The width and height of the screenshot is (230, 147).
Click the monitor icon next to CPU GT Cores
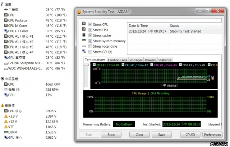click(6, 31)
